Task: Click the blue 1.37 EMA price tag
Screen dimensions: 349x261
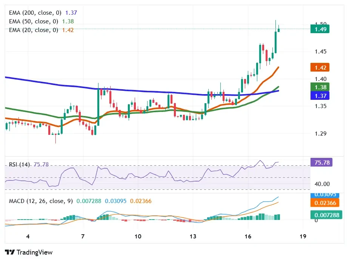Action: (320, 96)
